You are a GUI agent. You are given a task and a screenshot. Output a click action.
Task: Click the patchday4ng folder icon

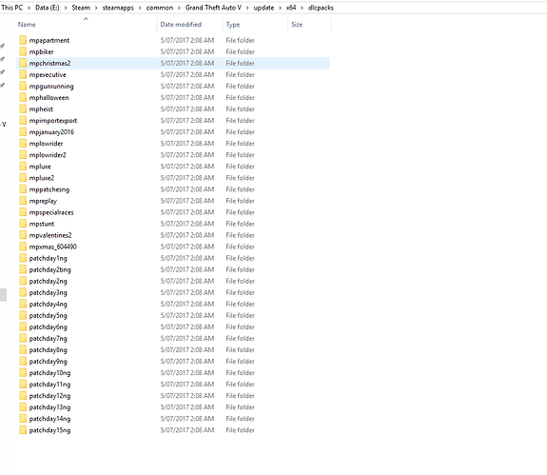[x=23, y=304]
